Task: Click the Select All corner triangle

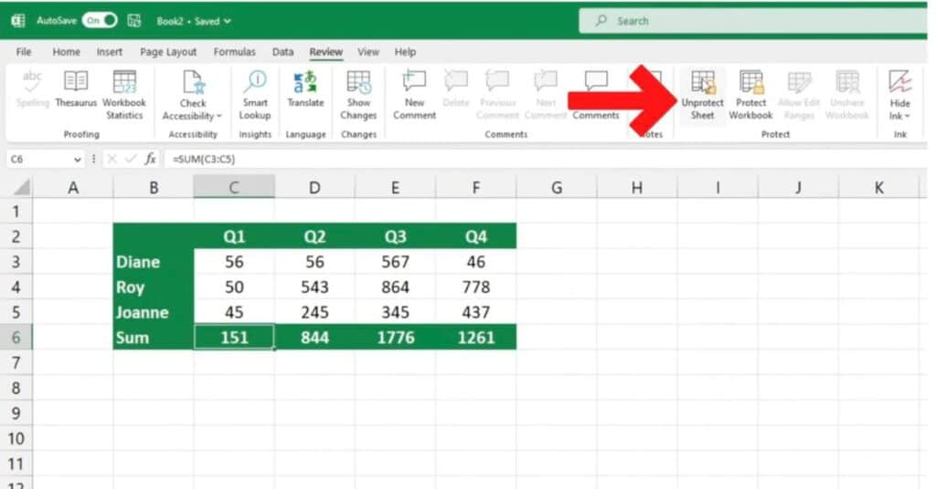Action: click(x=22, y=188)
